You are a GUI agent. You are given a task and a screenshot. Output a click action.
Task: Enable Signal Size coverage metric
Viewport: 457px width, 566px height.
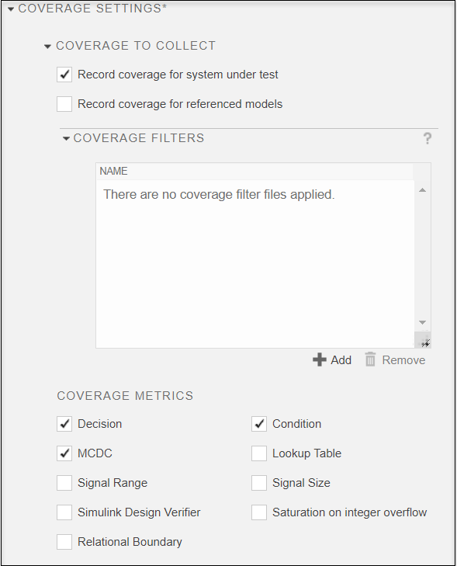click(x=259, y=483)
